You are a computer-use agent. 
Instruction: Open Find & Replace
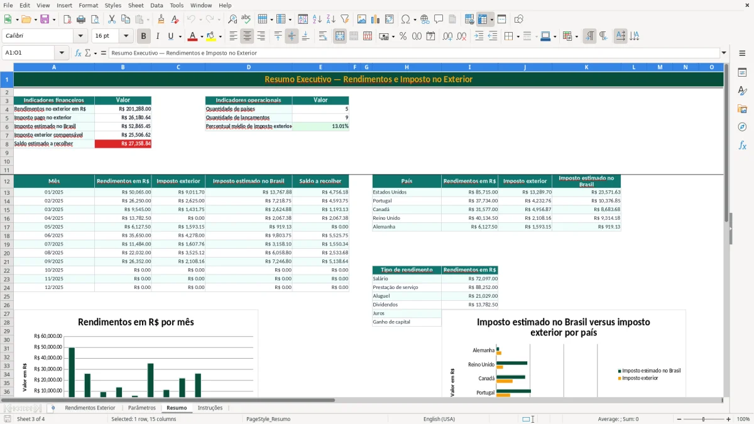[x=232, y=19]
